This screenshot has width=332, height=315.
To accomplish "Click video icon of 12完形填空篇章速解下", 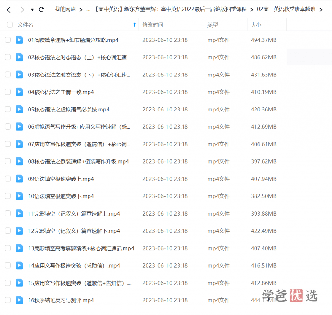I will pyautogui.click(x=19, y=231).
